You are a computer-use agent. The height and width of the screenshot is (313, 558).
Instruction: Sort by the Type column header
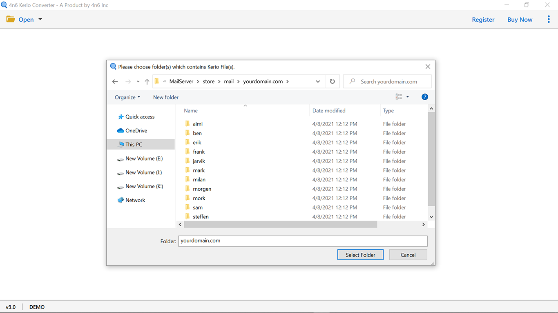[x=388, y=110]
